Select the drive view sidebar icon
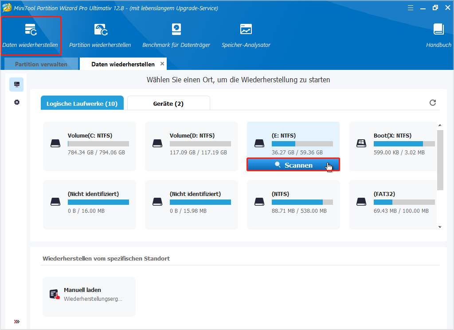 (x=16, y=84)
